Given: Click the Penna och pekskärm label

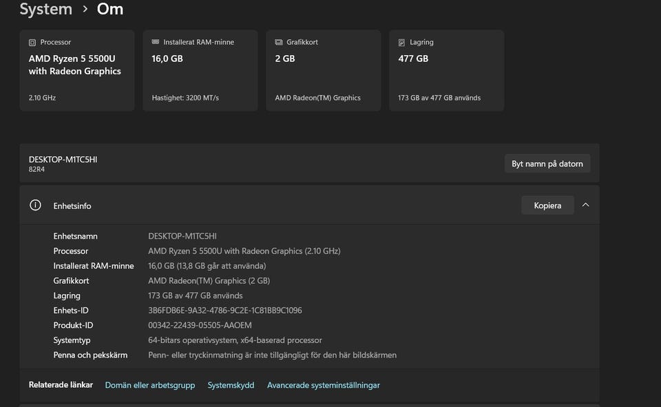Looking at the screenshot, I should [90, 355].
